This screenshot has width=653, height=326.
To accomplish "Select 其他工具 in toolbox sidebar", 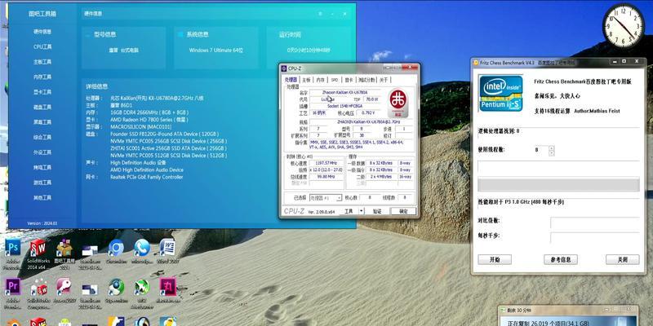I will click(x=42, y=198).
